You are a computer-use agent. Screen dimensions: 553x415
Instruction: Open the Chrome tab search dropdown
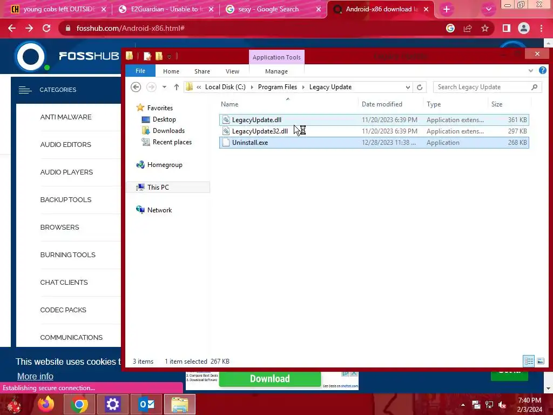488,9
